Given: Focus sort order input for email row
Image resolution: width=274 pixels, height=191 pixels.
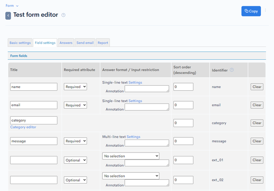Looking at the screenshot, I should tap(183, 105).
